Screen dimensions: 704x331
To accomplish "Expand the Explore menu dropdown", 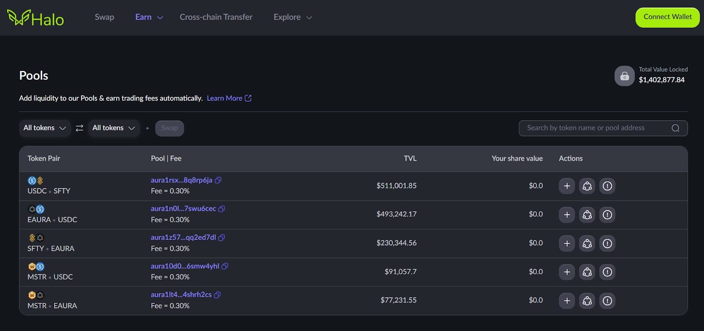I will [309, 18].
